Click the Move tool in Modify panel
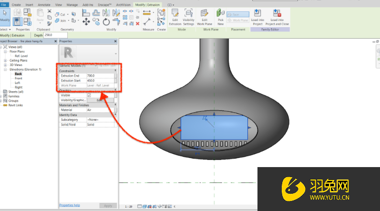380x211 pixels. tap(86, 21)
